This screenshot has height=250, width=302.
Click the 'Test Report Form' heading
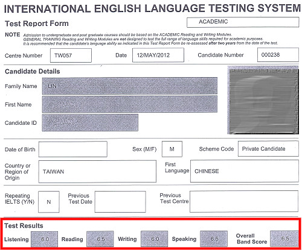(37, 23)
